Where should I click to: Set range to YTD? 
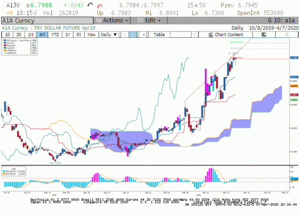tap(55, 35)
